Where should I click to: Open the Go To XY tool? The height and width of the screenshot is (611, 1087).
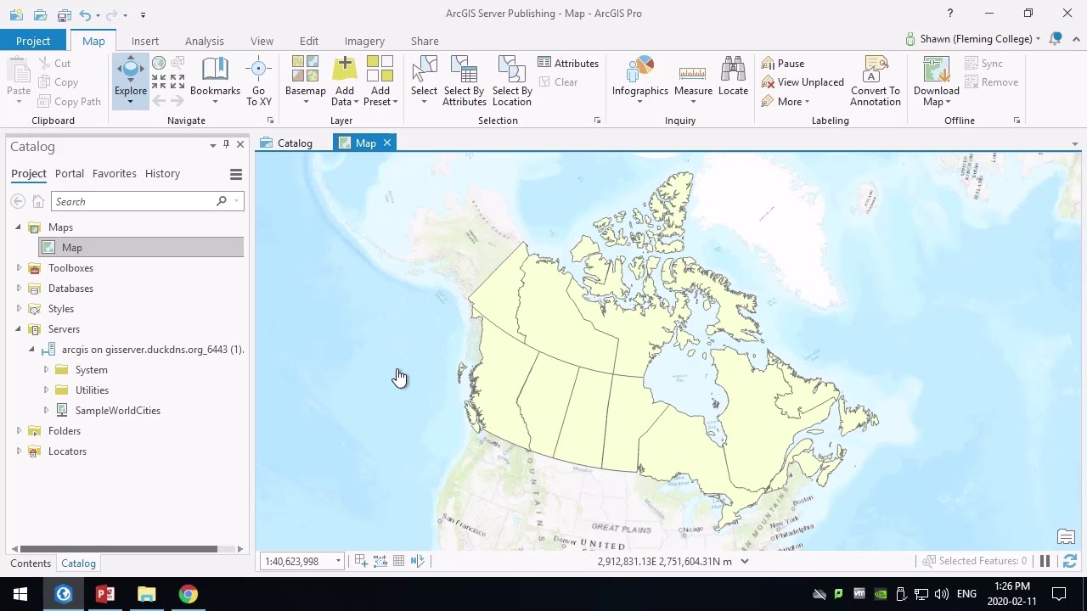(x=258, y=81)
